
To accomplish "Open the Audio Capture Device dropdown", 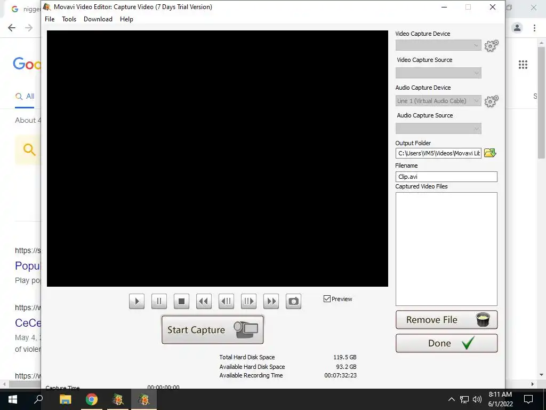I will pos(438,101).
